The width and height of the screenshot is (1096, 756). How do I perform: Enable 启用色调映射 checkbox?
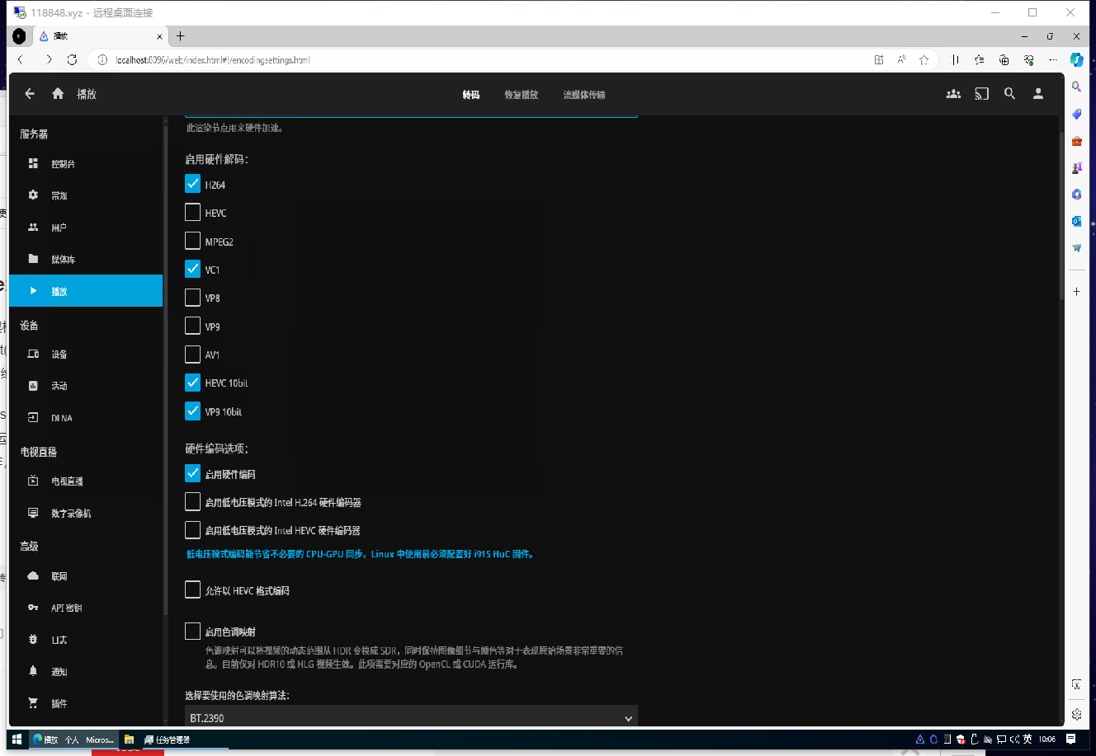pyautogui.click(x=193, y=632)
